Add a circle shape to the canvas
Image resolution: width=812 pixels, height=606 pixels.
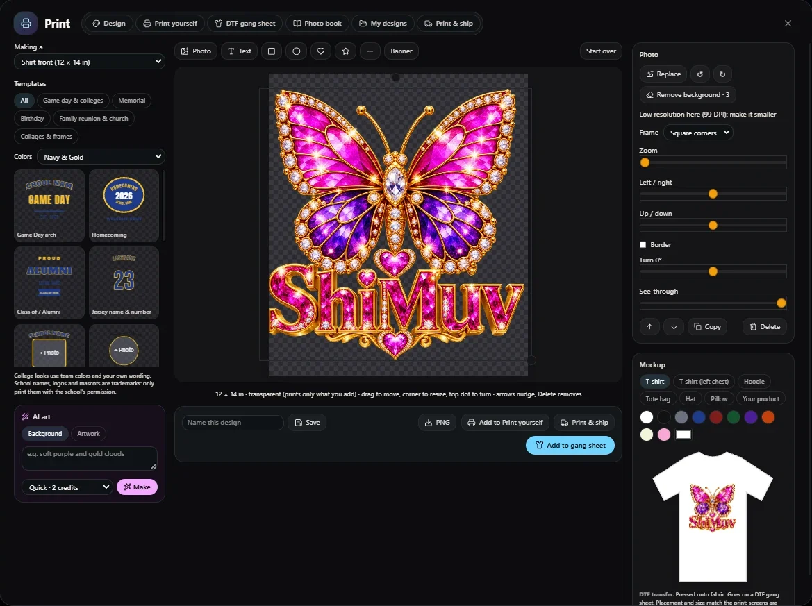(x=296, y=51)
